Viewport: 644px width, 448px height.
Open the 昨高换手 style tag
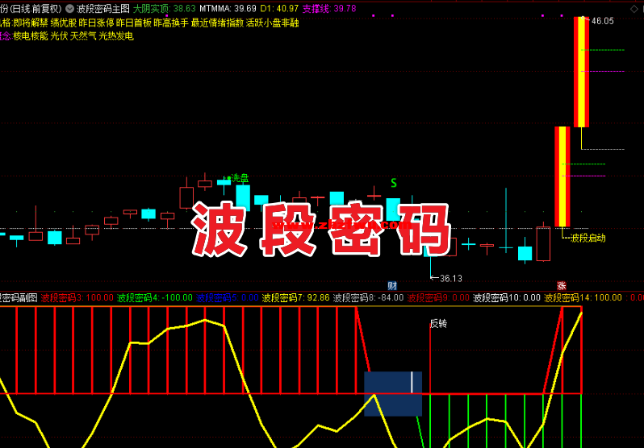click(171, 23)
